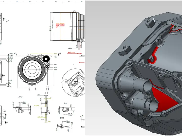Click the 'M2-6H 4 holes' note under S-S
The width and height of the screenshot is (182, 136).
click(x=70, y=114)
